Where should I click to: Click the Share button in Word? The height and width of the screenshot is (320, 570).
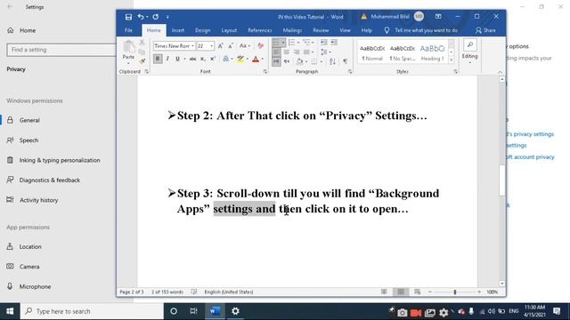(485, 30)
